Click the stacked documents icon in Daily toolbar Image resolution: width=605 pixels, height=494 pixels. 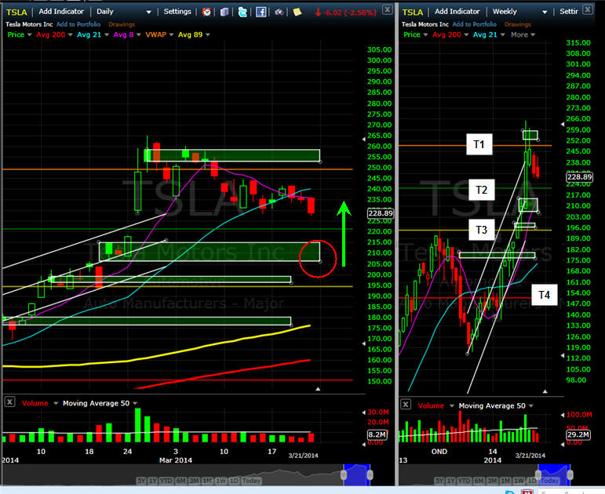point(224,12)
